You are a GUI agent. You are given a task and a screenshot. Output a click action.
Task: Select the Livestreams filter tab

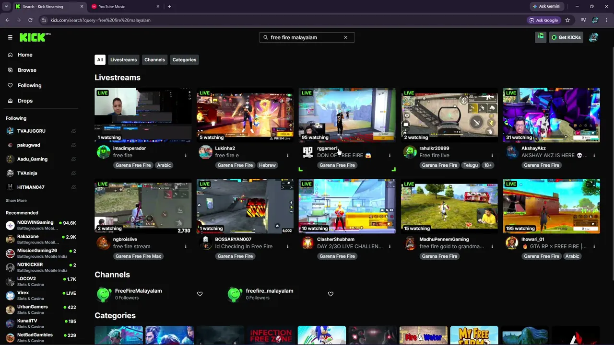point(123,60)
